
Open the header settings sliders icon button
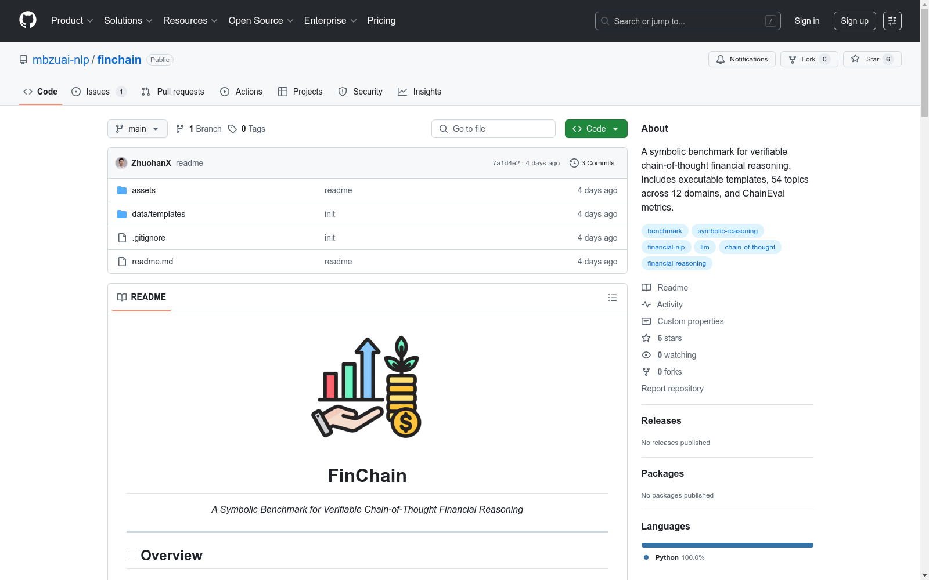click(x=892, y=21)
